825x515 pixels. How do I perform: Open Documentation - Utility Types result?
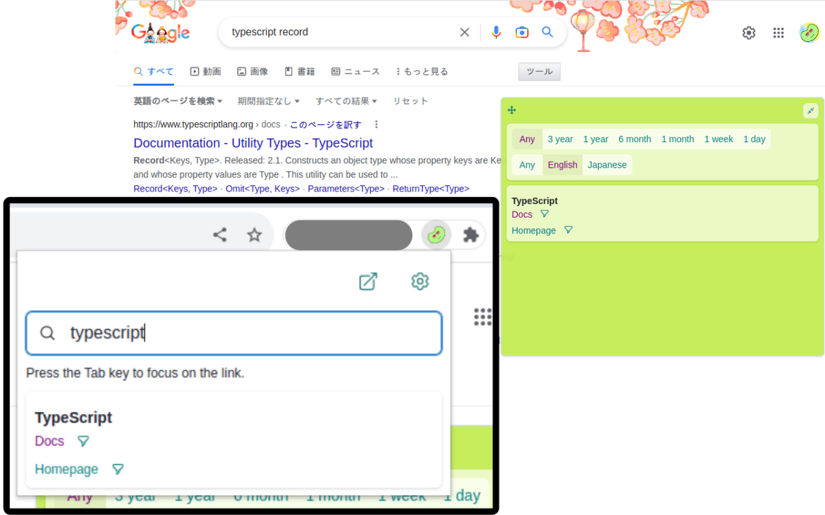click(253, 143)
